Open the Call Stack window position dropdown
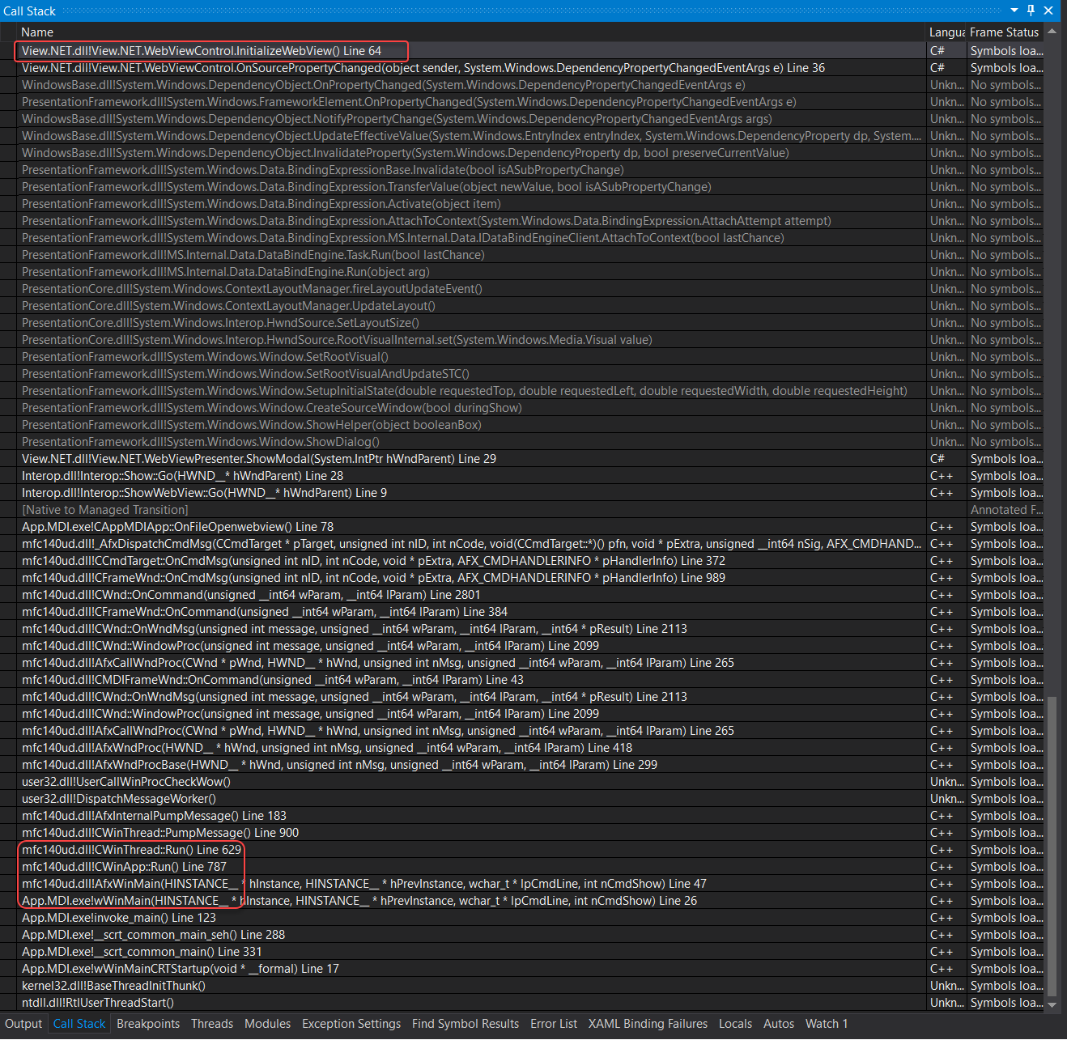Viewport: 1067px width, 1040px height. (x=1013, y=11)
